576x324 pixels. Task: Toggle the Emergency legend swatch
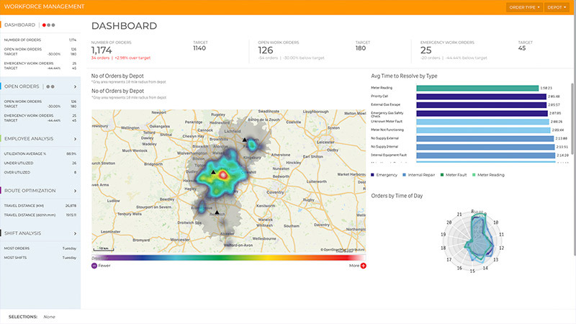click(x=372, y=175)
